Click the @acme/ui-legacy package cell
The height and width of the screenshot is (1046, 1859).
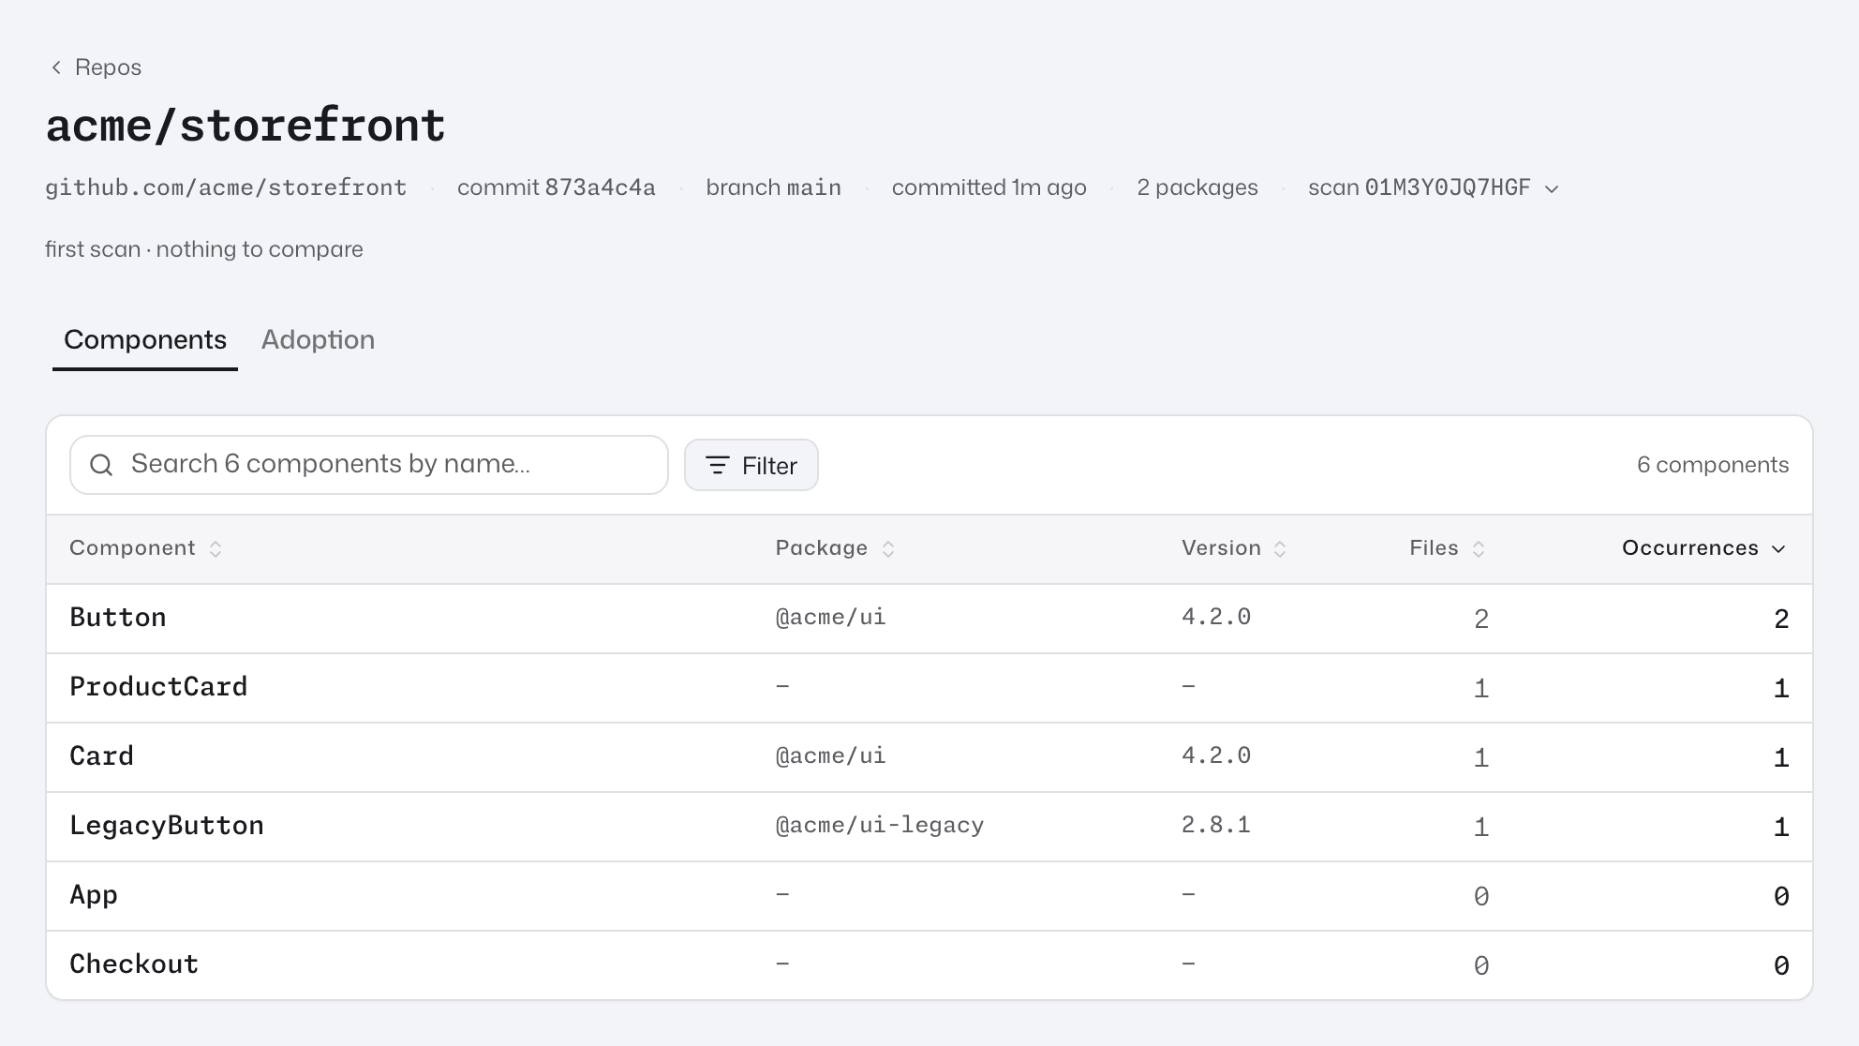point(880,825)
